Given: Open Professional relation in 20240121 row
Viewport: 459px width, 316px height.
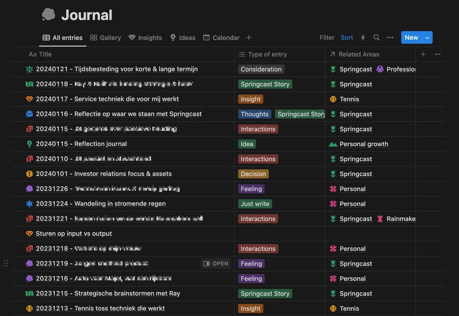Looking at the screenshot, I should [x=396, y=69].
